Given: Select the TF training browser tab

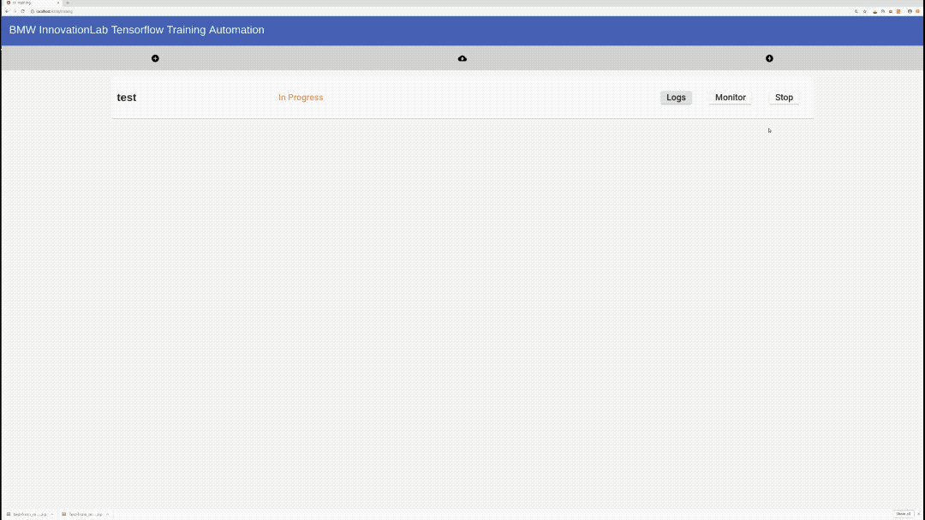Looking at the screenshot, I should (x=32, y=3).
